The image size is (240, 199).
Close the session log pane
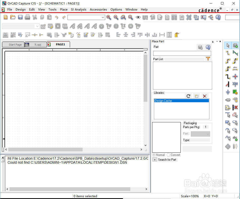pos(3,158)
